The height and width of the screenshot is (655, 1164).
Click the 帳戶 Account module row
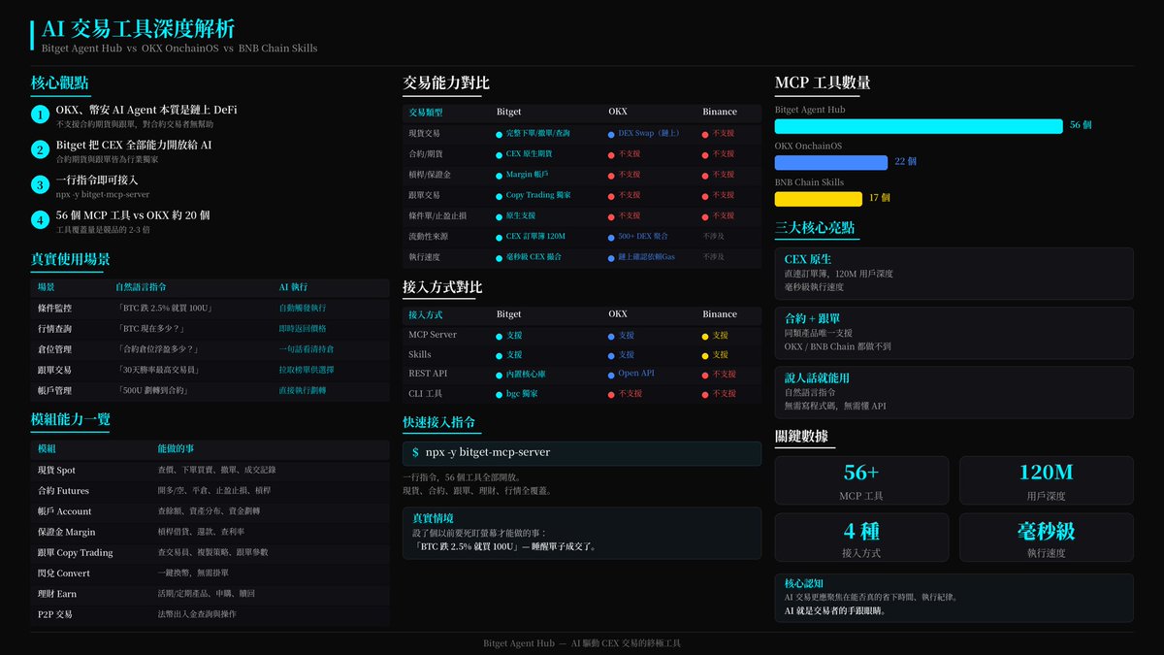pos(210,511)
